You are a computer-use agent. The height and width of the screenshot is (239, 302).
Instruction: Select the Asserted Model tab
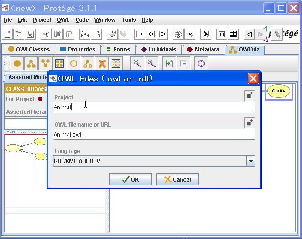click(26, 77)
